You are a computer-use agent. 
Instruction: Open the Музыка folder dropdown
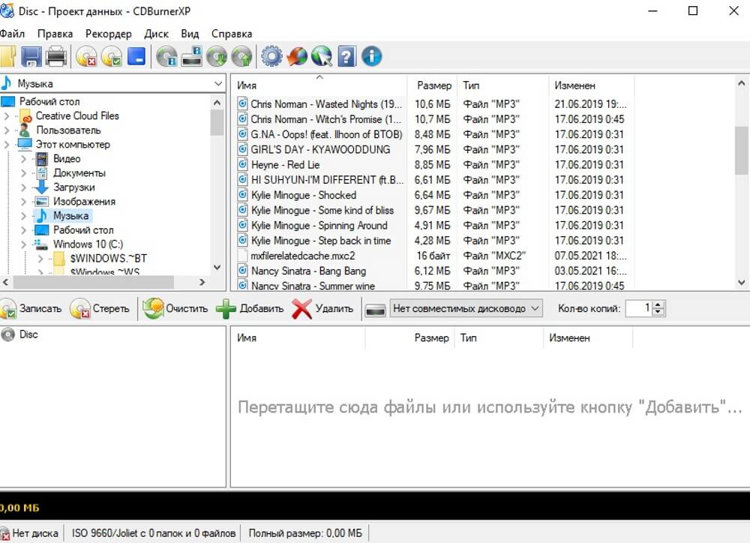coord(218,84)
